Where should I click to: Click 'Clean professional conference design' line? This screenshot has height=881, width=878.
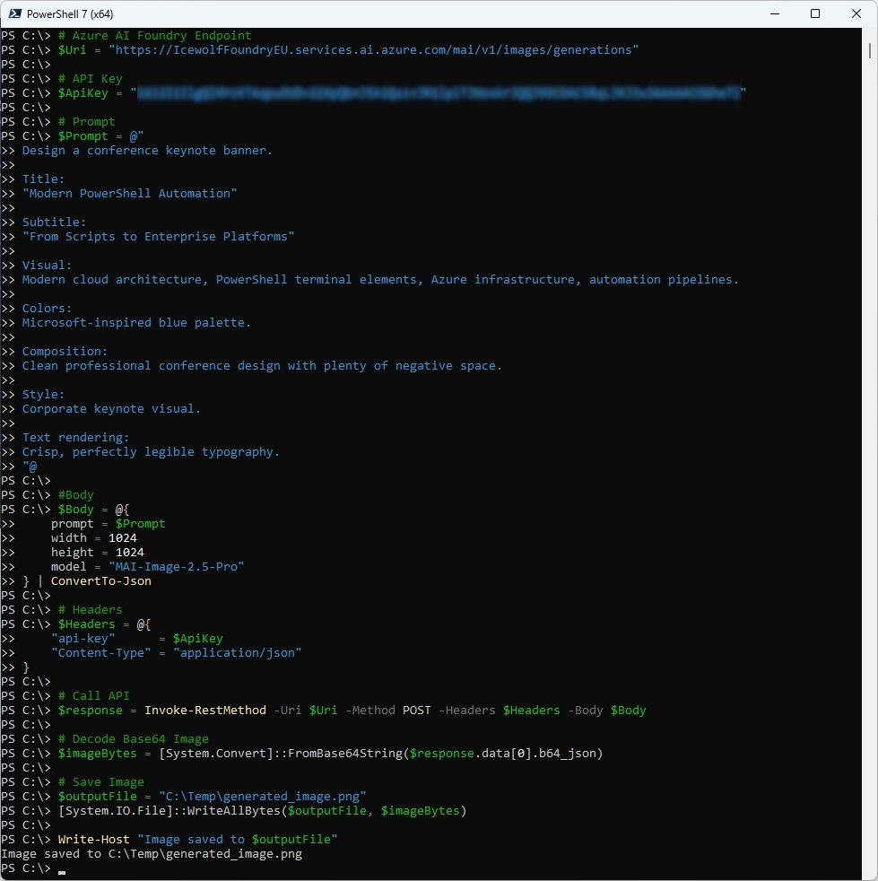click(262, 366)
